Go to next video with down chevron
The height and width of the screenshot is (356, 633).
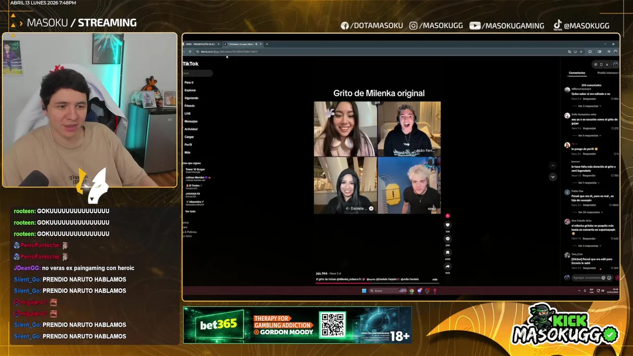coord(553,177)
